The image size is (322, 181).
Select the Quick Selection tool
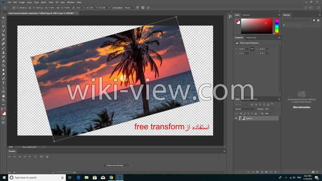(3, 31)
